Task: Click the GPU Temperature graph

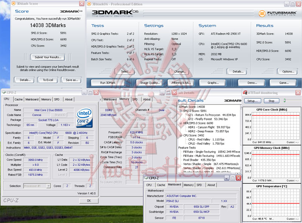Action: tap(276, 203)
